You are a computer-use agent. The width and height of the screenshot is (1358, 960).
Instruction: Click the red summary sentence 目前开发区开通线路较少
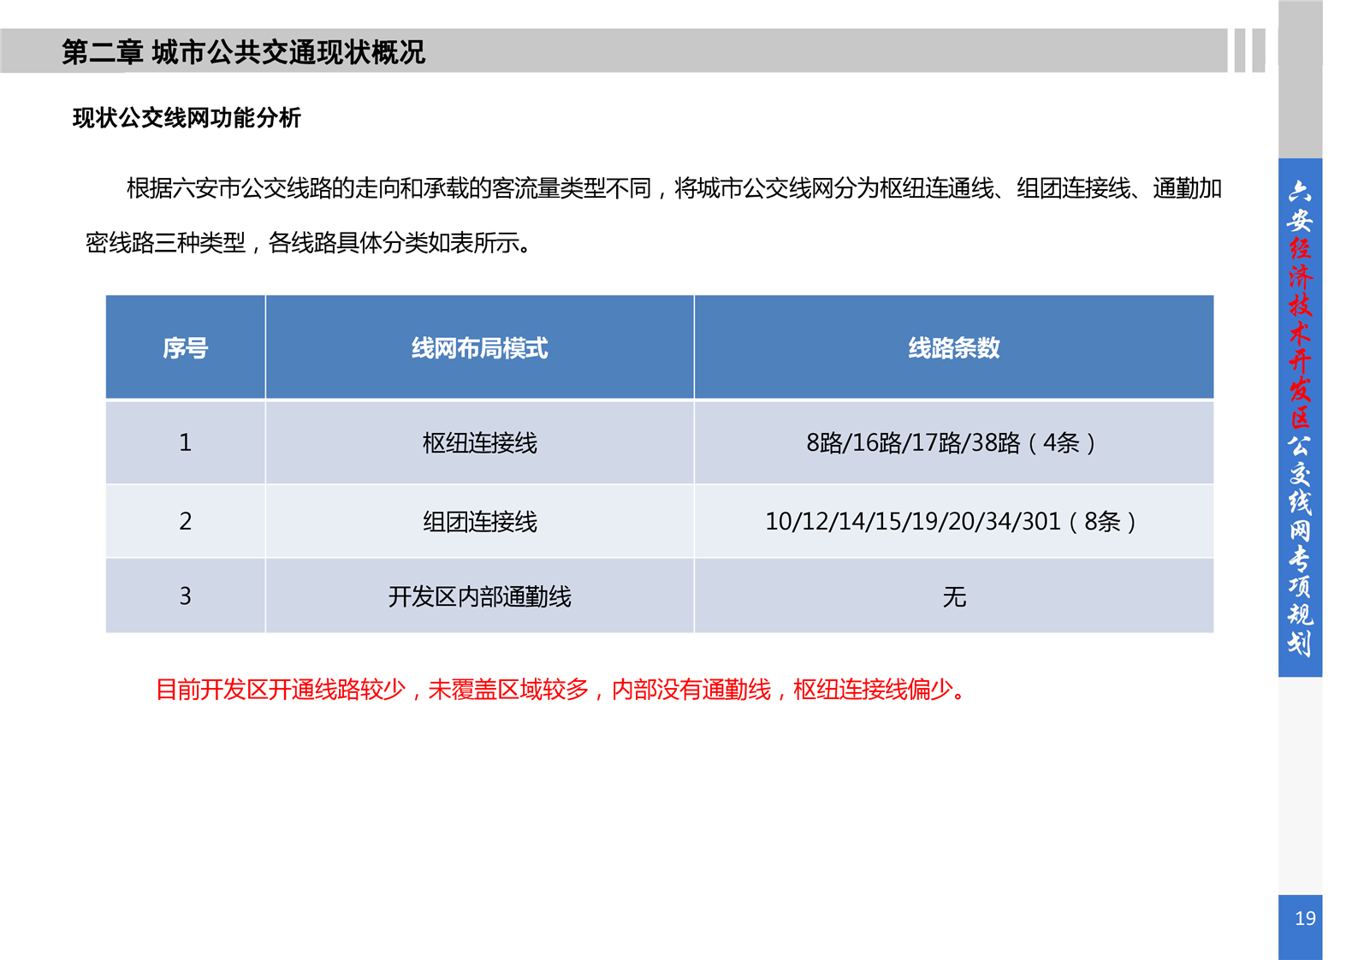[x=561, y=690]
